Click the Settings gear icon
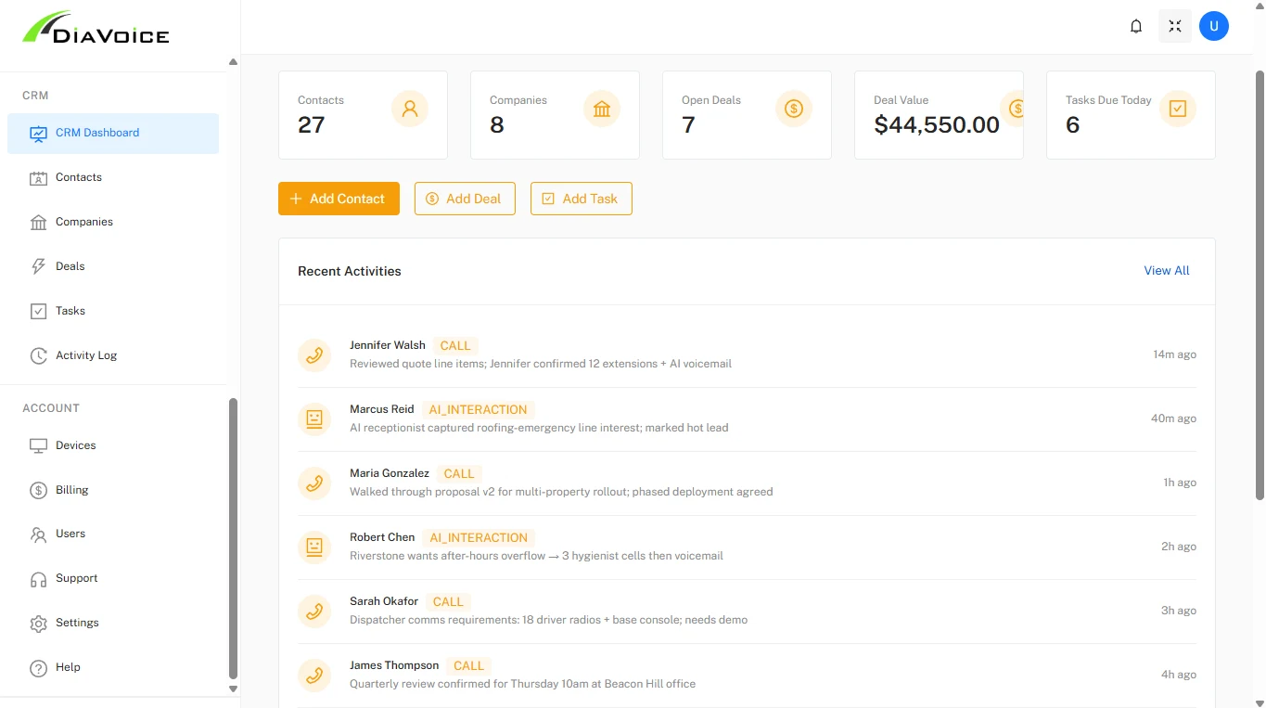Screen dimensions: 1266x708 pyautogui.click(x=38, y=624)
